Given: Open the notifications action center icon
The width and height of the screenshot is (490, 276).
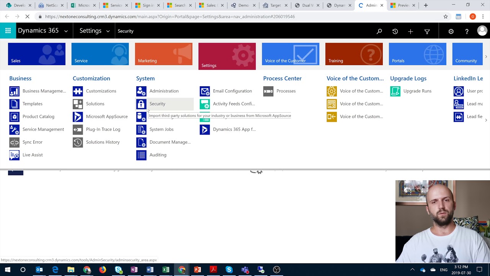Looking at the screenshot, I should pos(479,270).
